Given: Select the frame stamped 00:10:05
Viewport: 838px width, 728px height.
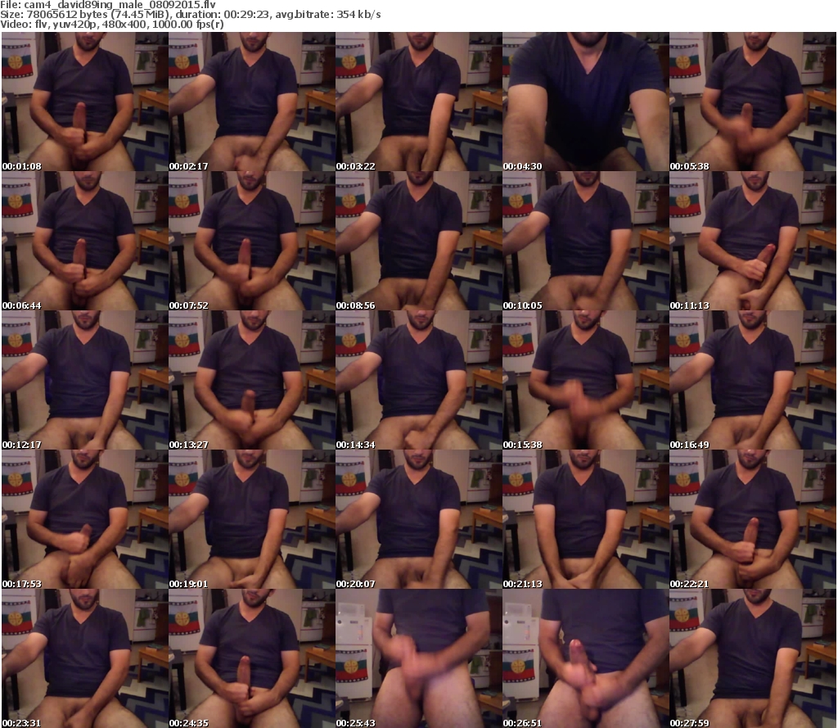Looking at the screenshot, I should pyautogui.click(x=586, y=241).
